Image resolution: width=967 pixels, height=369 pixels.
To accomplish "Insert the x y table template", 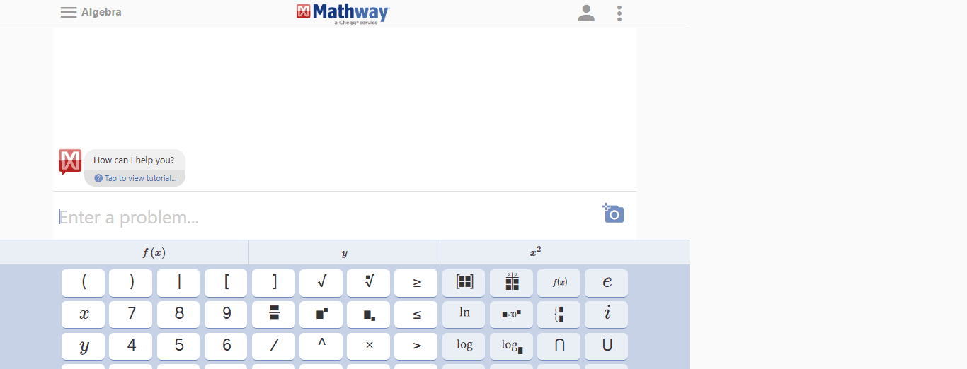I will coord(511,283).
